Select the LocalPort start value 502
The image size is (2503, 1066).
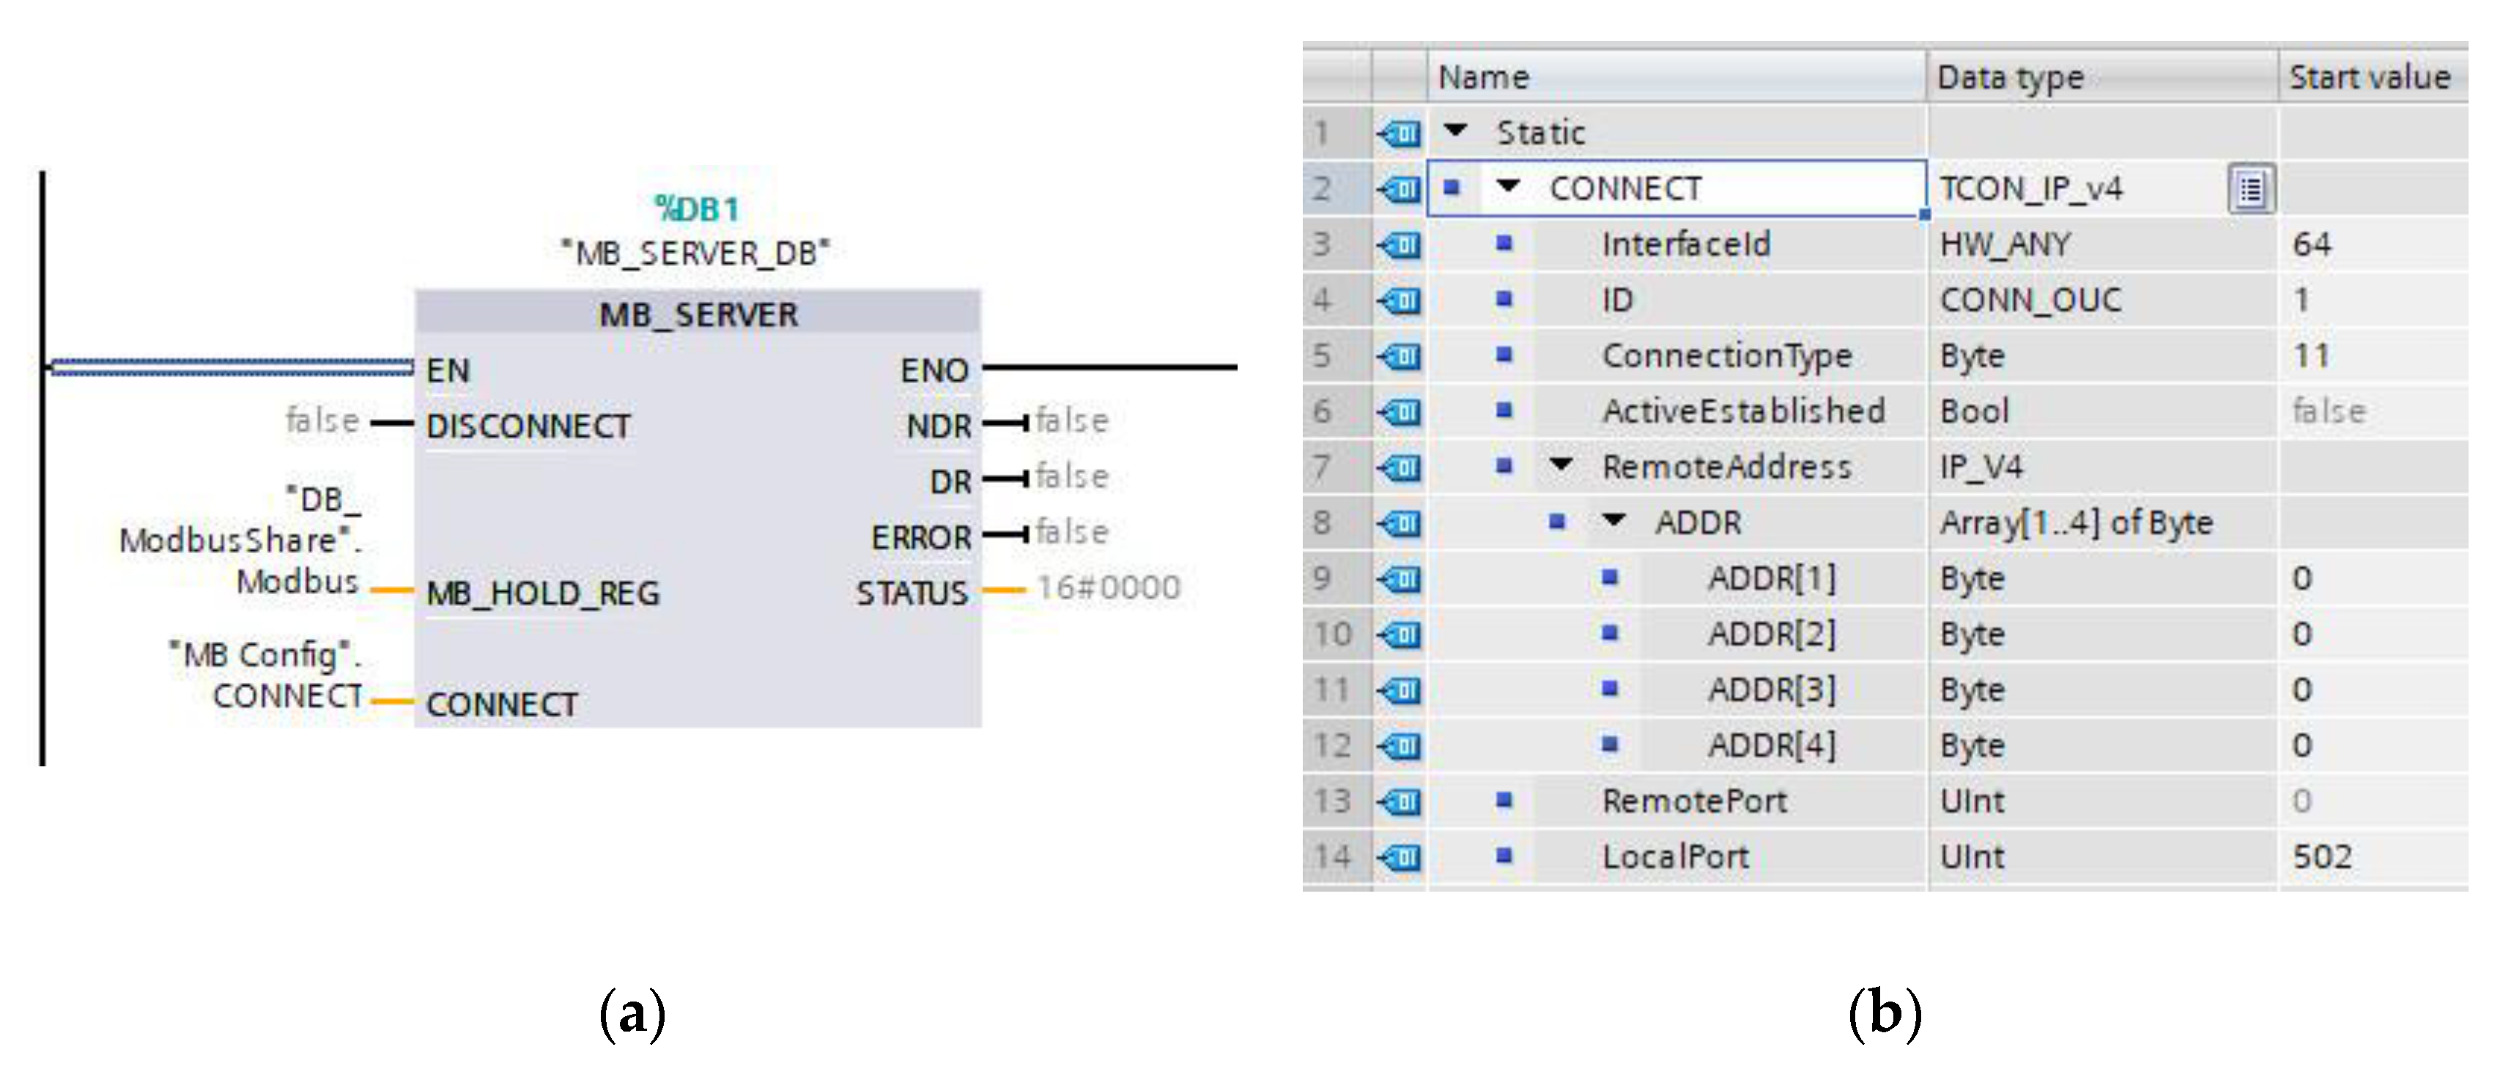tap(2322, 857)
